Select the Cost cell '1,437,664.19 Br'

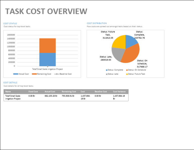85,97
